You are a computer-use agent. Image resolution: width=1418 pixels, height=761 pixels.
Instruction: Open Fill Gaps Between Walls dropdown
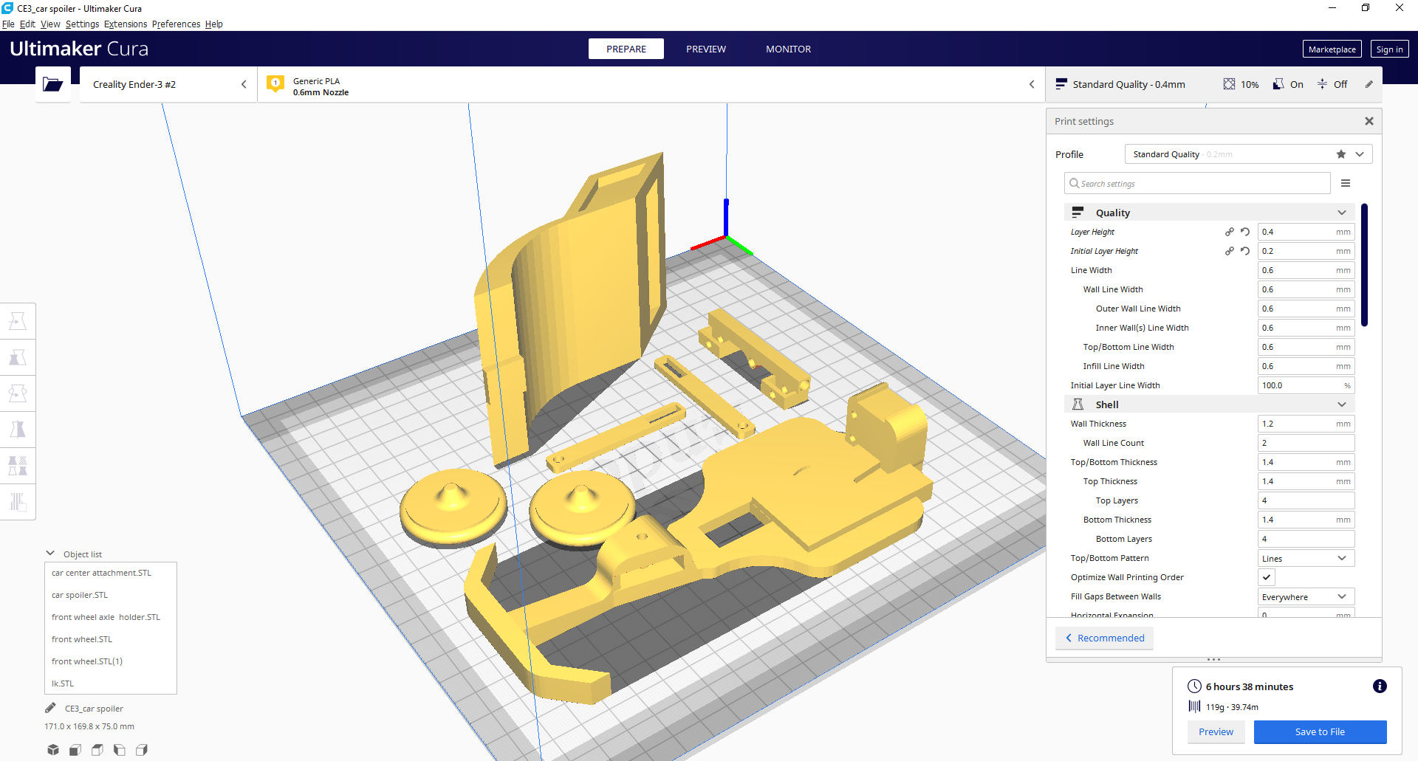pyautogui.click(x=1306, y=596)
